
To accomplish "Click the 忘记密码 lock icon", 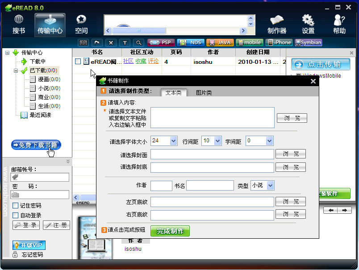I will [15, 254].
